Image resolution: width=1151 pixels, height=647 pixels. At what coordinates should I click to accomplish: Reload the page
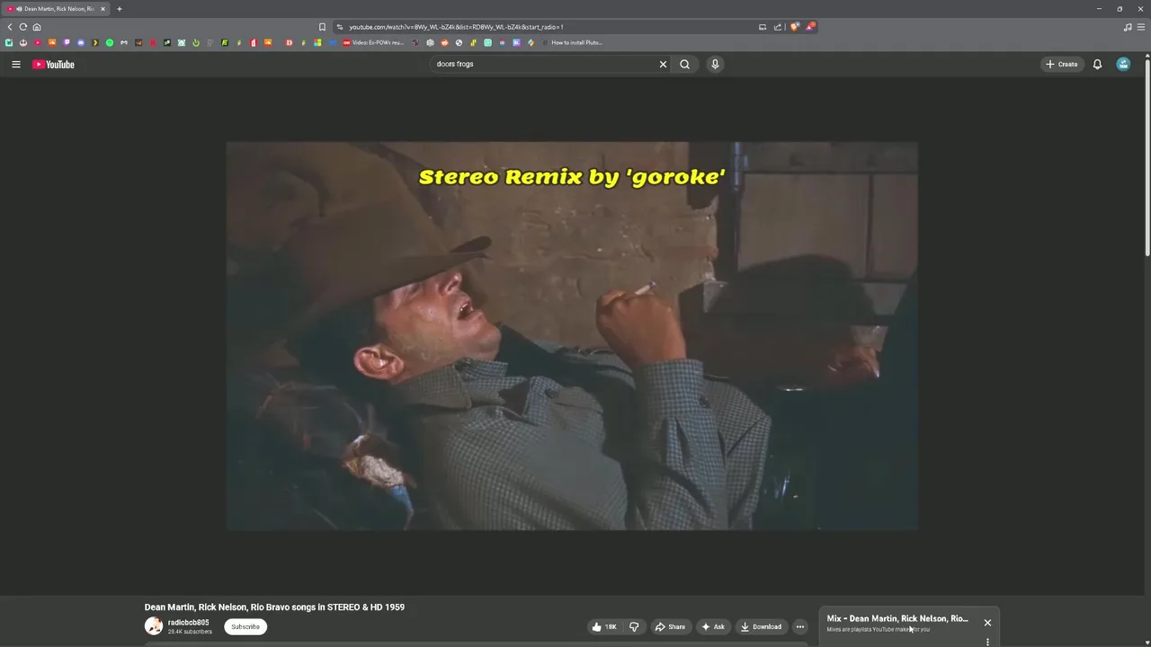click(23, 27)
